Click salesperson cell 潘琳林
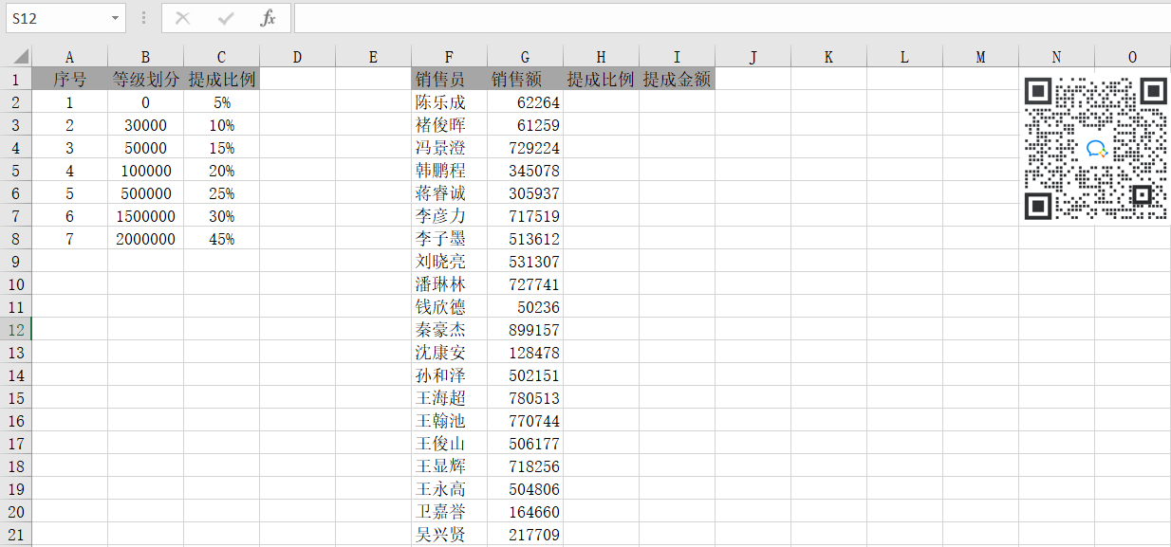 point(449,284)
